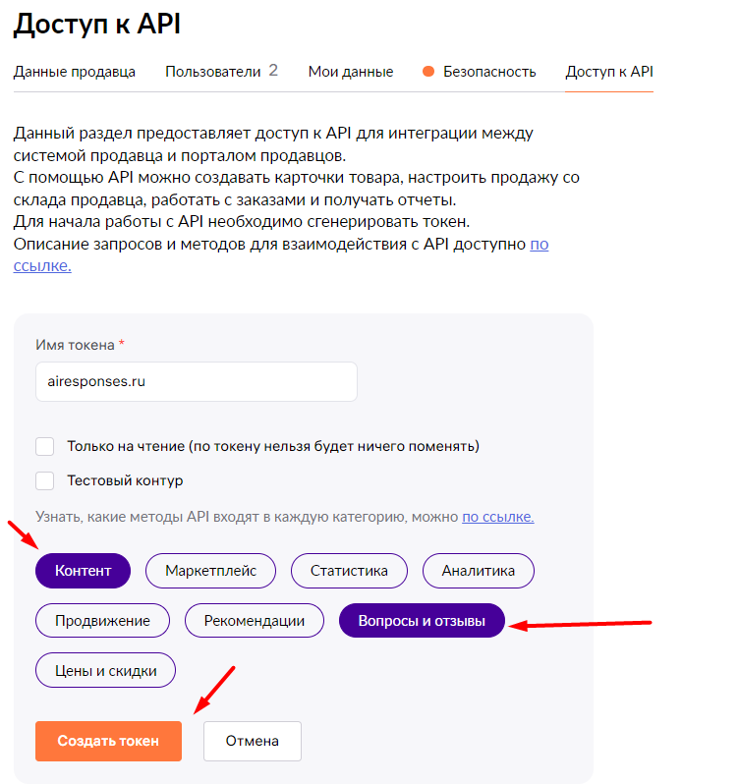Open the API methods categories link
Viewport: 739px width, 784px height.
click(x=497, y=517)
